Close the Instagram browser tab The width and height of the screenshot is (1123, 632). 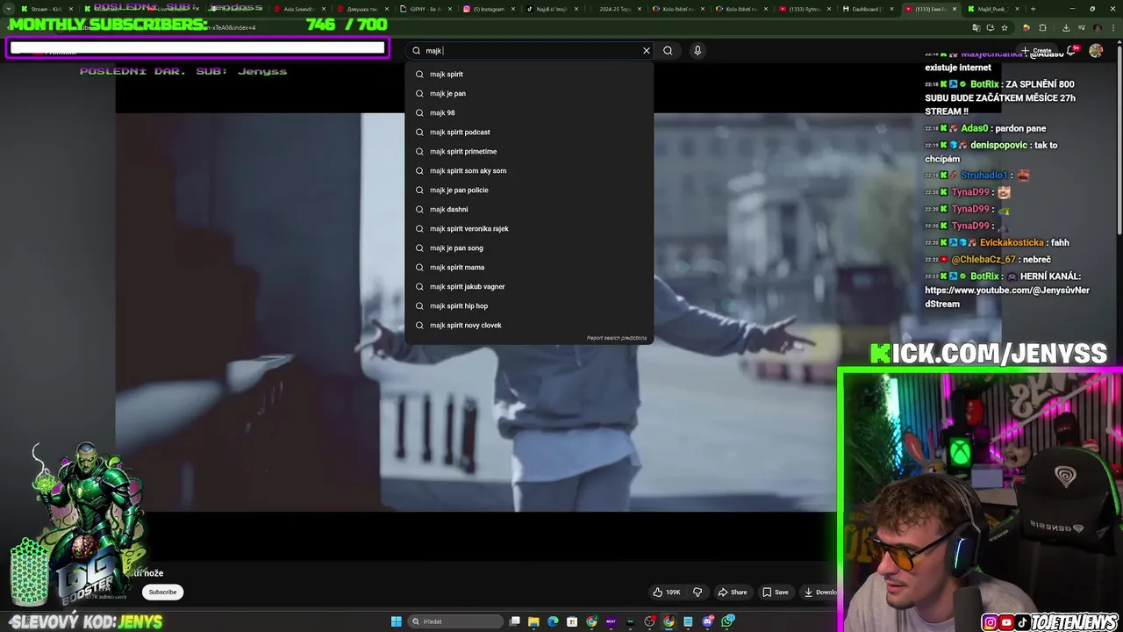coord(513,9)
